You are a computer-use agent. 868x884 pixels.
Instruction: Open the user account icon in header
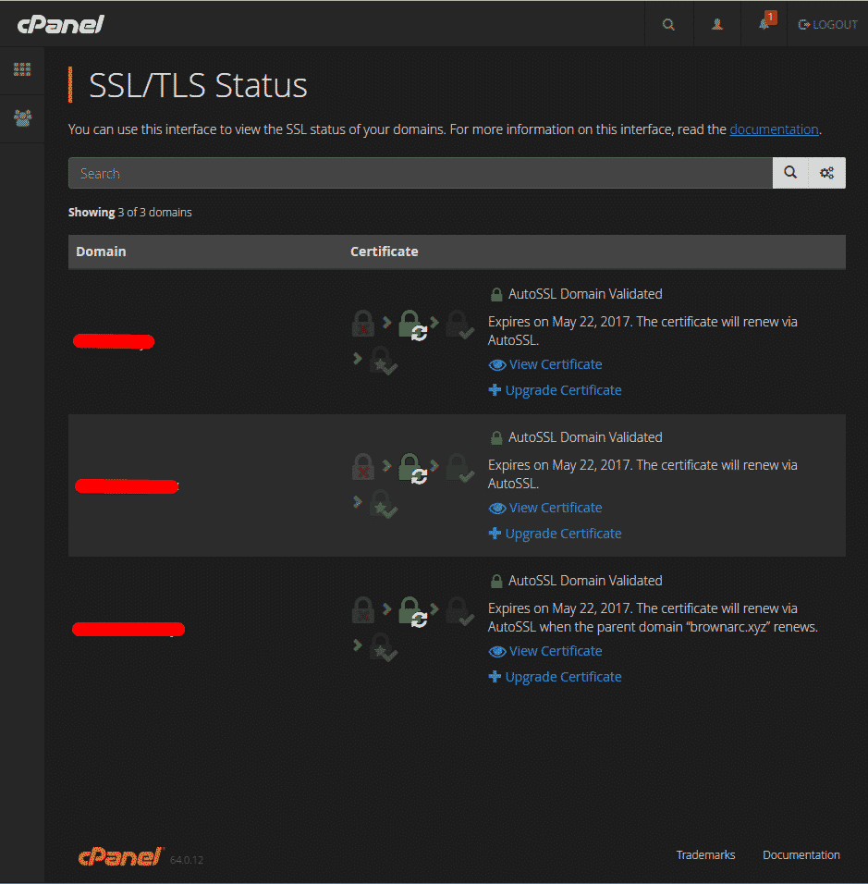coord(717,25)
